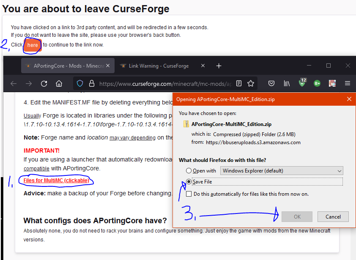Click the red IMPORTANT! text
356x260 pixels.
tap(41, 151)
